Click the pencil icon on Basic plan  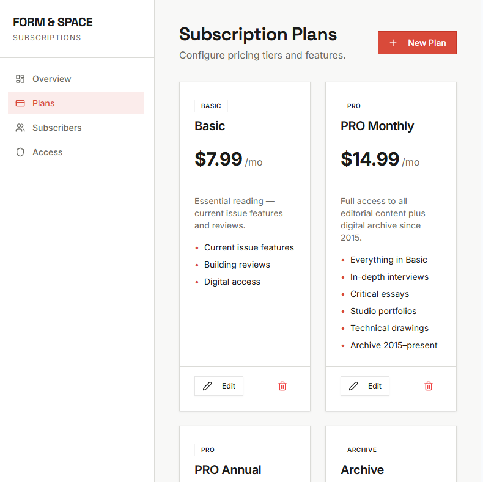click(x=207, y=386)
